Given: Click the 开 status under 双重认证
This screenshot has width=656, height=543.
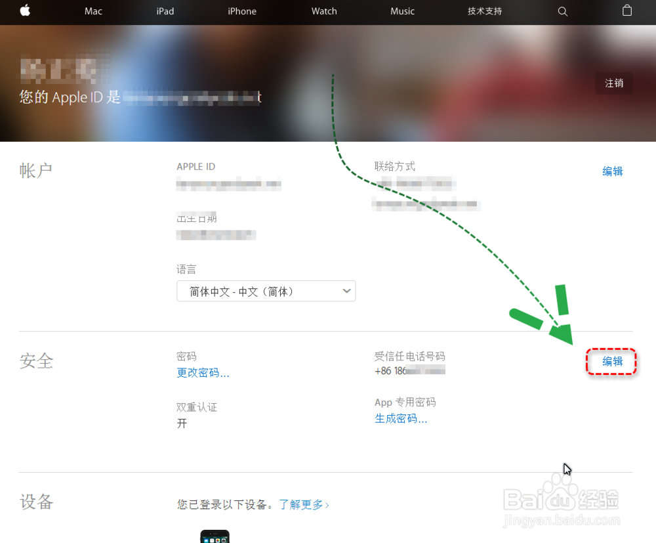Looking at the screenshot, I should click(x=182, y=424).
